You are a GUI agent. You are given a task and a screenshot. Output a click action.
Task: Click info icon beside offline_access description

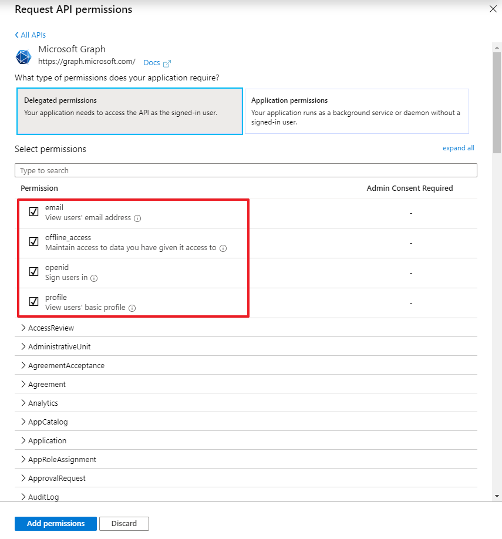coord(223,248)
